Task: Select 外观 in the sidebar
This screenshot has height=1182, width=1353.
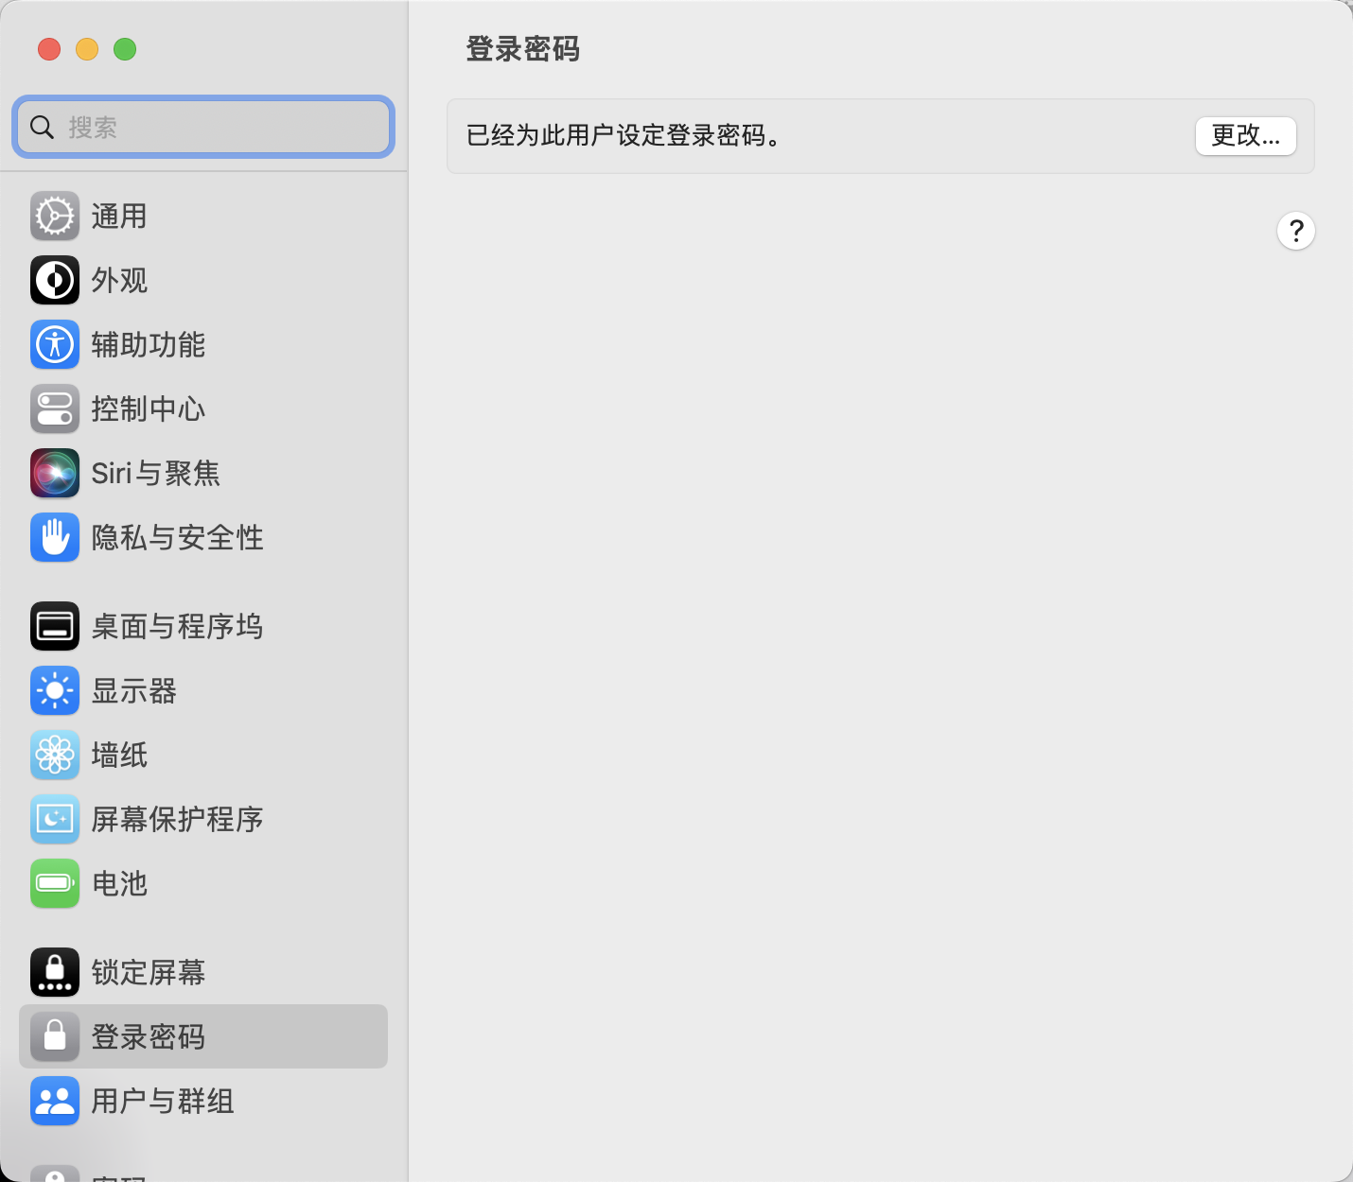Action: pos(119,281)
